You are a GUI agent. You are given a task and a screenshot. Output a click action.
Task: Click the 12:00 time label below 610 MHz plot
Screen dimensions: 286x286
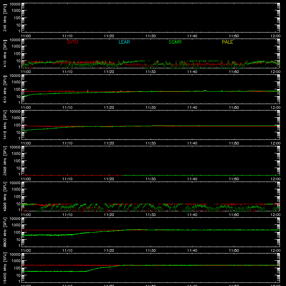275,108
